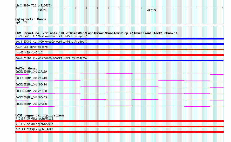
Task: Click the magenta line under GAGE12E
Action: (x=119, y=87)
